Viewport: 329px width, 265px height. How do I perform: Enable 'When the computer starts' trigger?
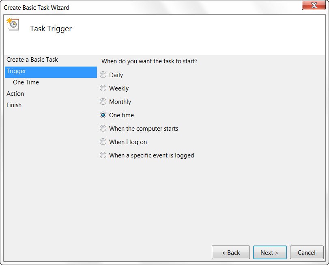pyautogui.click(x=103, y=128)
